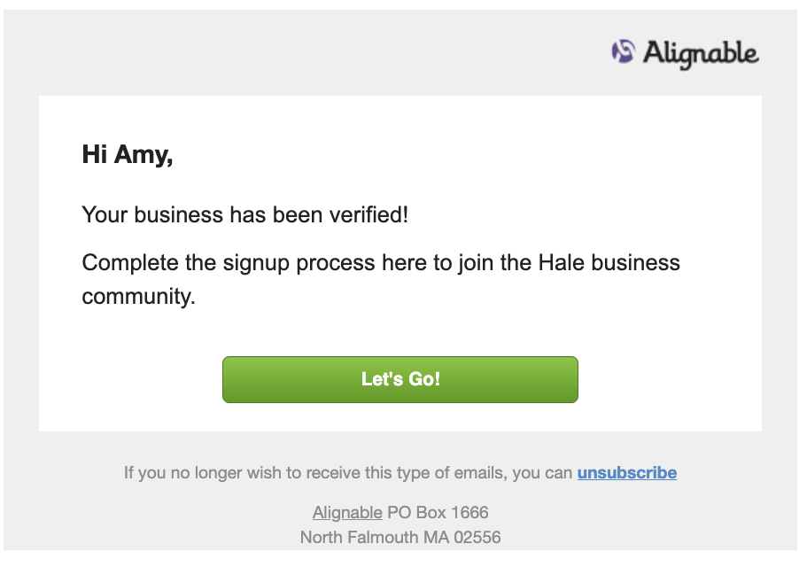The image size is (799, 567).
Task: Click the word "verified!" in the message
Action: tap(368, 215)
